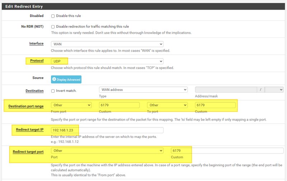Open the address mask dropdown
The image size is (287, 181).
[x=276, y=90]
